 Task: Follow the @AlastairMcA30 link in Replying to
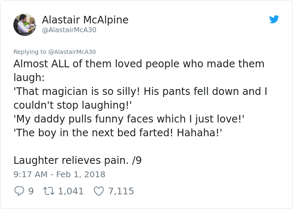72,52
